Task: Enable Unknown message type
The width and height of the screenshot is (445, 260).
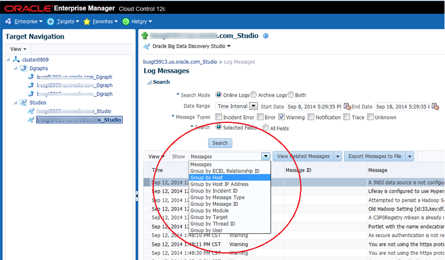Action: click(x=370, y=117)
